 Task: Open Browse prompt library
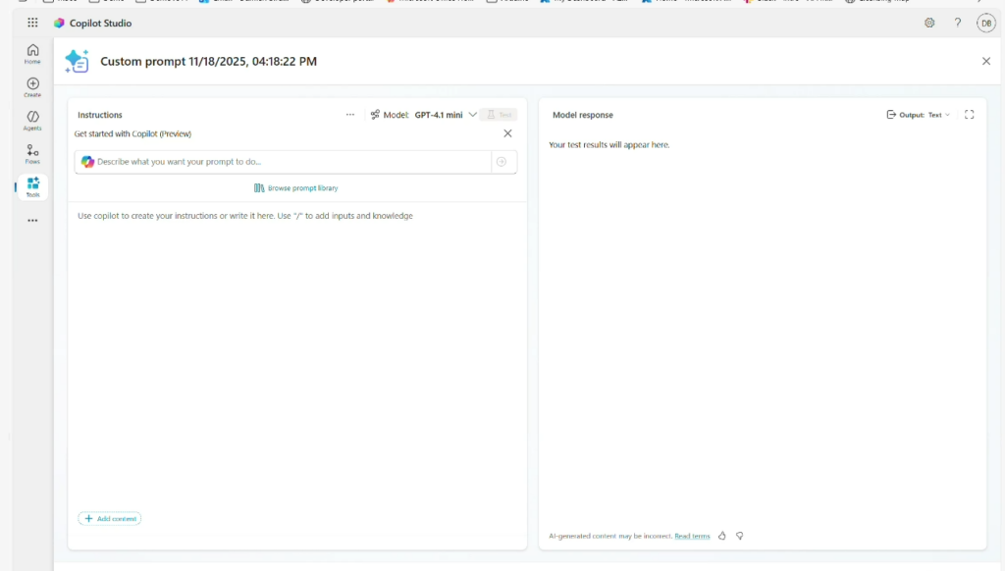point(296,187)
